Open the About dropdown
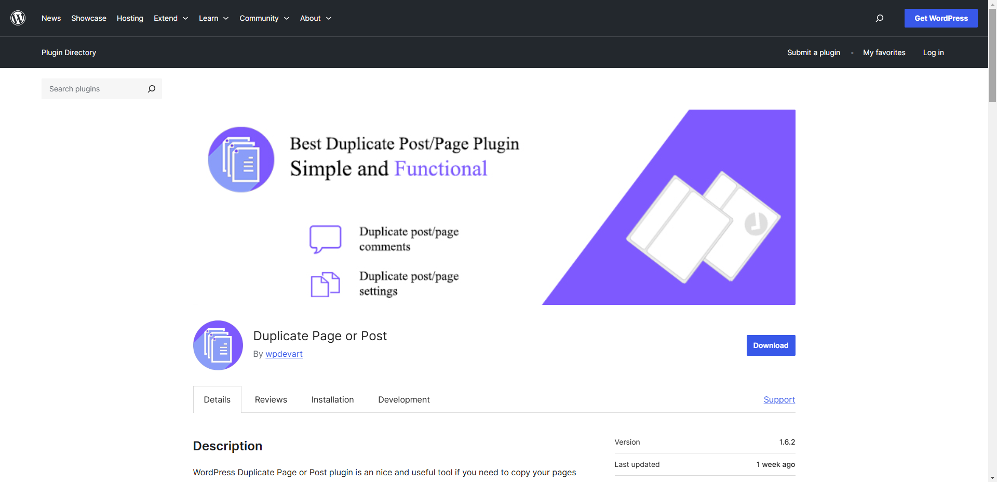The image size is (997, 482). (x=315, y=18)
